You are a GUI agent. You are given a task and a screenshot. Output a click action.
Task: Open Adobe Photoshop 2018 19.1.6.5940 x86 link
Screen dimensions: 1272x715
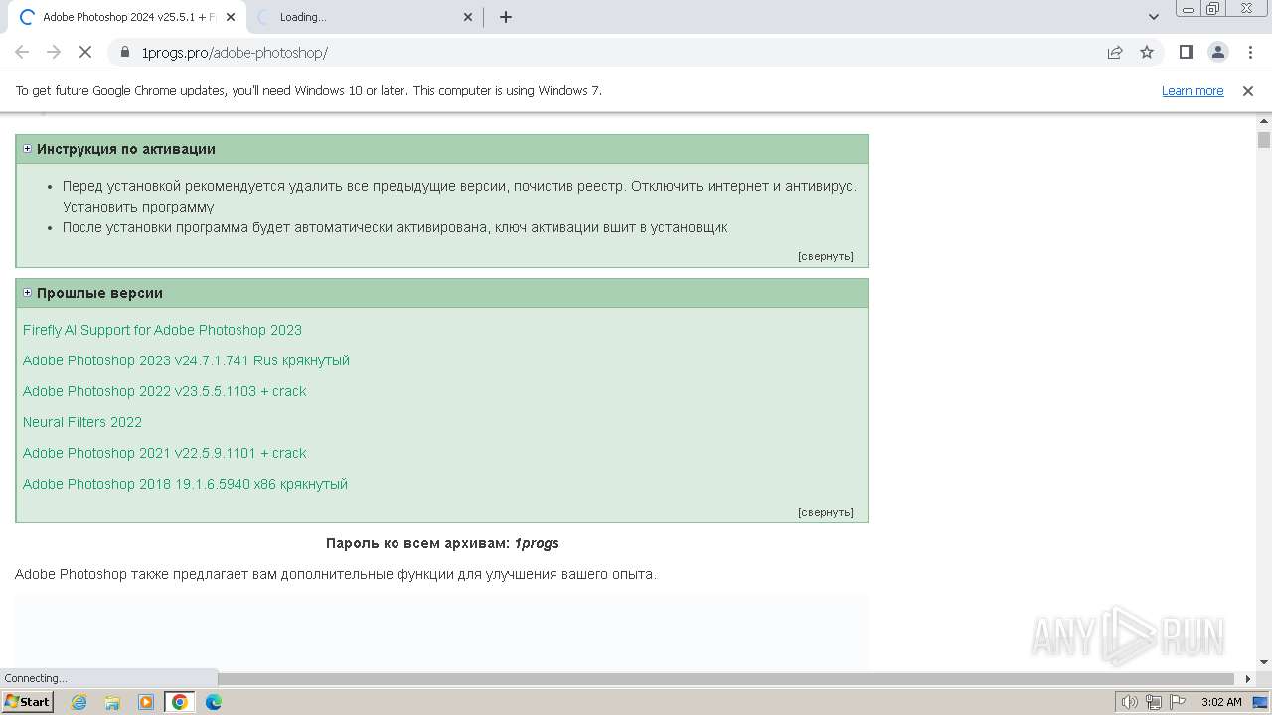click(x=185, y=484)
